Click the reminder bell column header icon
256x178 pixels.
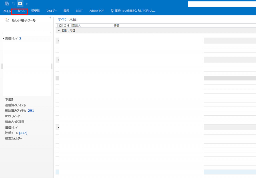pyautogui.click(x=60, y=25)
